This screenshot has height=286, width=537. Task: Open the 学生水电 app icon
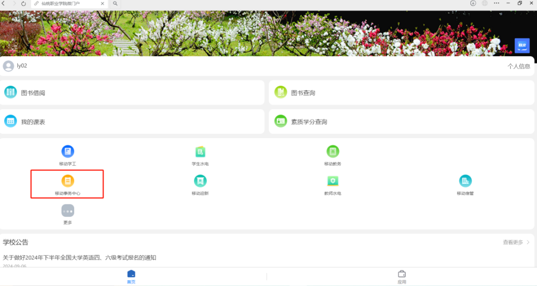[x=200, y=152]
